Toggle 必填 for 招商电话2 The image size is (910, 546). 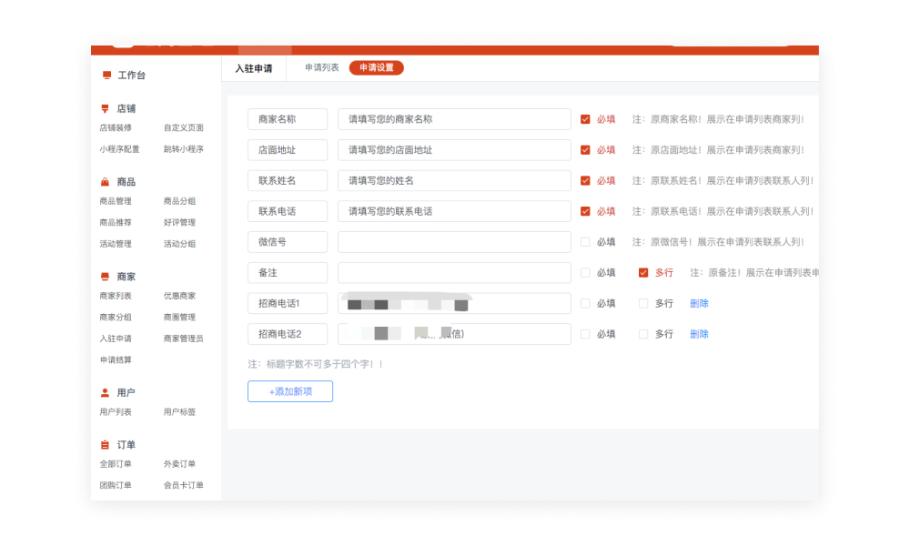(x=586, y=334)
